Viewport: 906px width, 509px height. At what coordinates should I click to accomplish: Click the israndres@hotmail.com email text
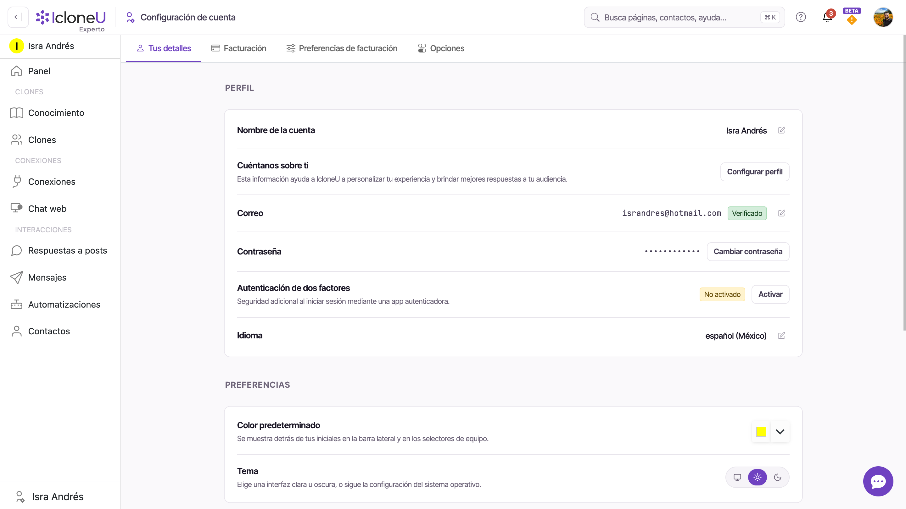coord(671,213)
